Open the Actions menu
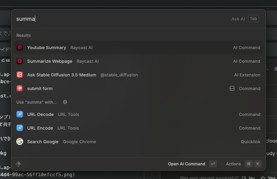277x179 pixels. [x=233, y=164]
